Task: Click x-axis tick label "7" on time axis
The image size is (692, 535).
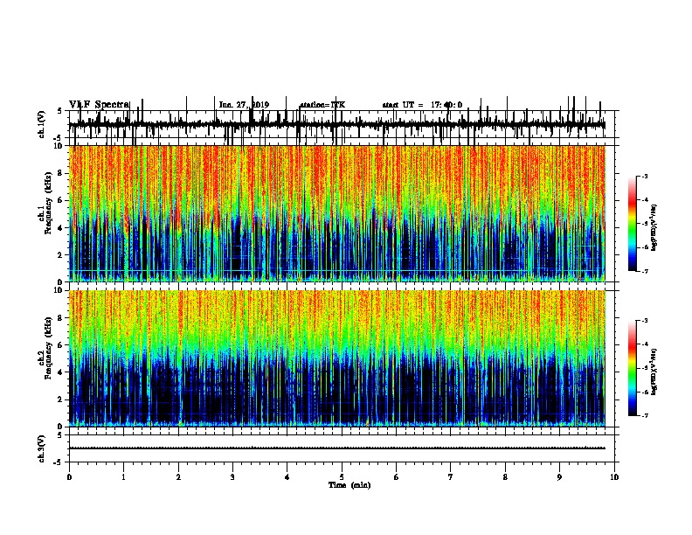Action: pyautogui.click(x=451, y=477)
